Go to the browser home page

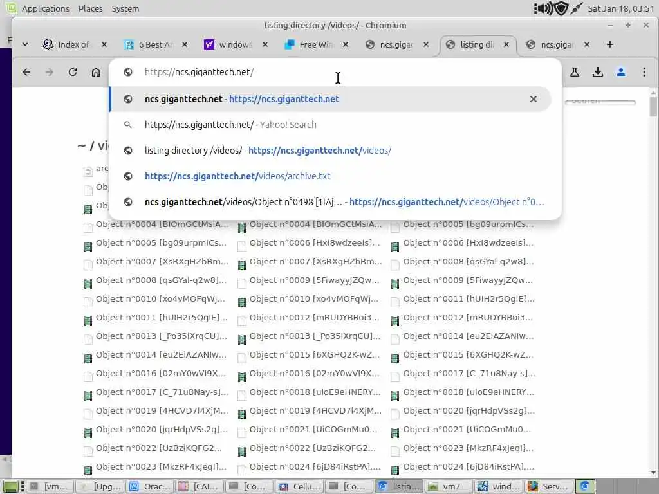96,72
